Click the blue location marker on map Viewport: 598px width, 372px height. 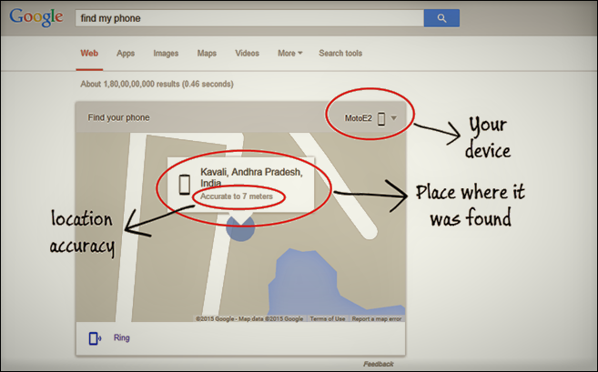[240, 228]
